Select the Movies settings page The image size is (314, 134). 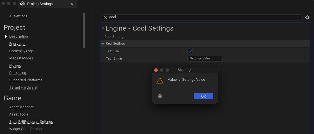(15, 66)
